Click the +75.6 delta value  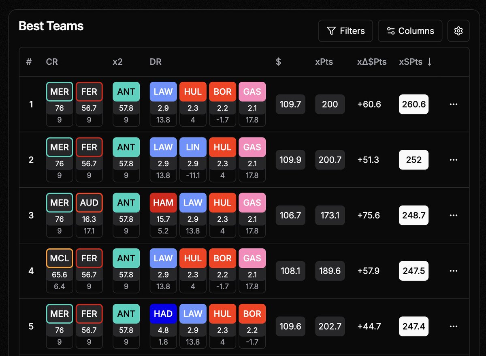[x=369, y=215]
